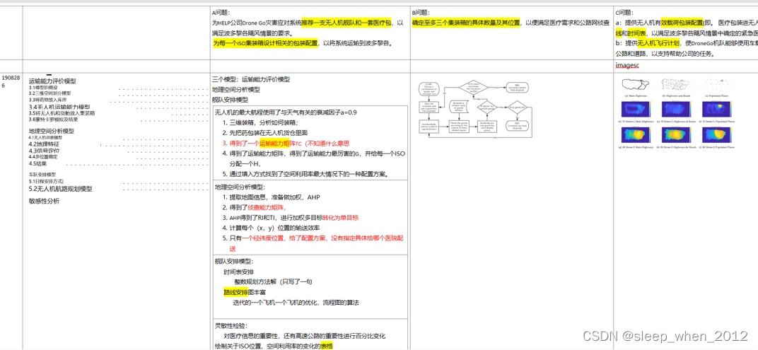Click highlighted word '时间表' in C问题
The width and height of the screenshot is (758, 350).
point(637,33)
